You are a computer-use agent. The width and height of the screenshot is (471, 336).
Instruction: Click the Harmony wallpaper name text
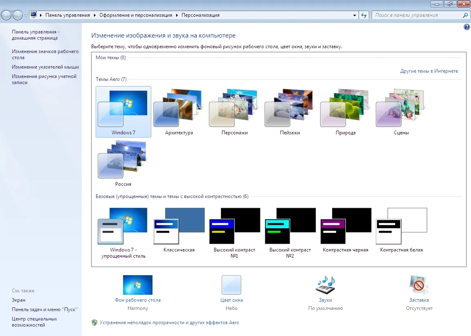tap(137, 308)
